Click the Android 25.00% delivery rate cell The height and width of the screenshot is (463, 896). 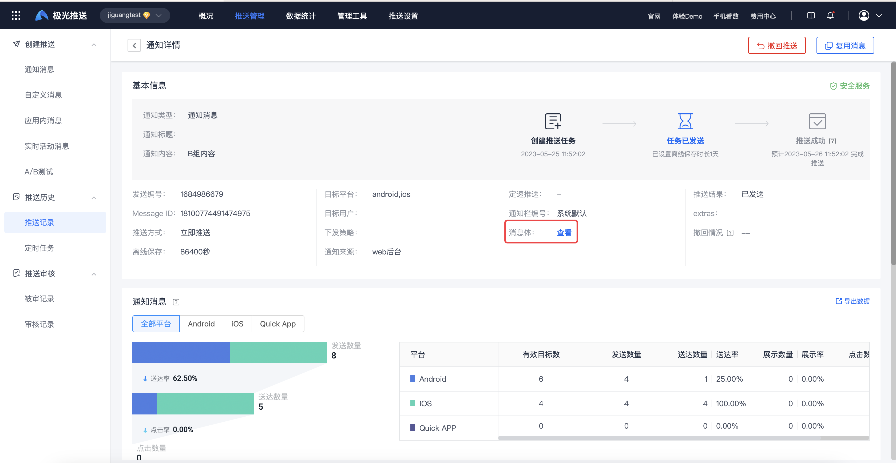coord(729,379)
